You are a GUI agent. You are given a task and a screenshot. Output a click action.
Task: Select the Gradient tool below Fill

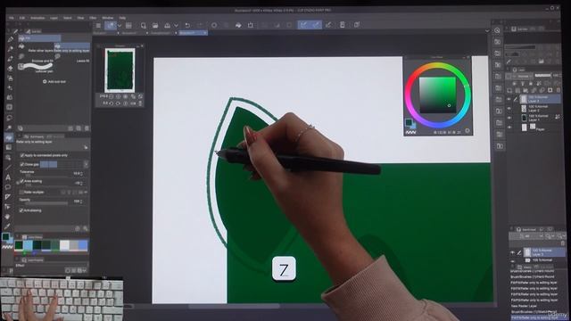[x=8, y=147]
